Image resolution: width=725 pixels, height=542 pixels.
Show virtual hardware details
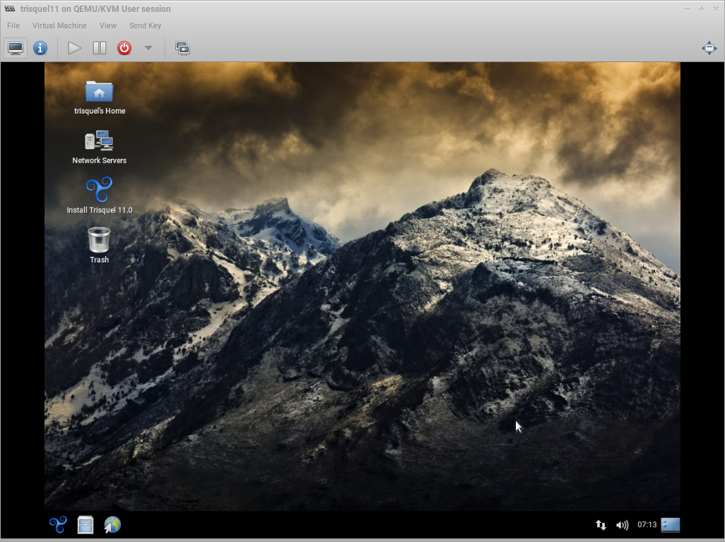(40, 48)
